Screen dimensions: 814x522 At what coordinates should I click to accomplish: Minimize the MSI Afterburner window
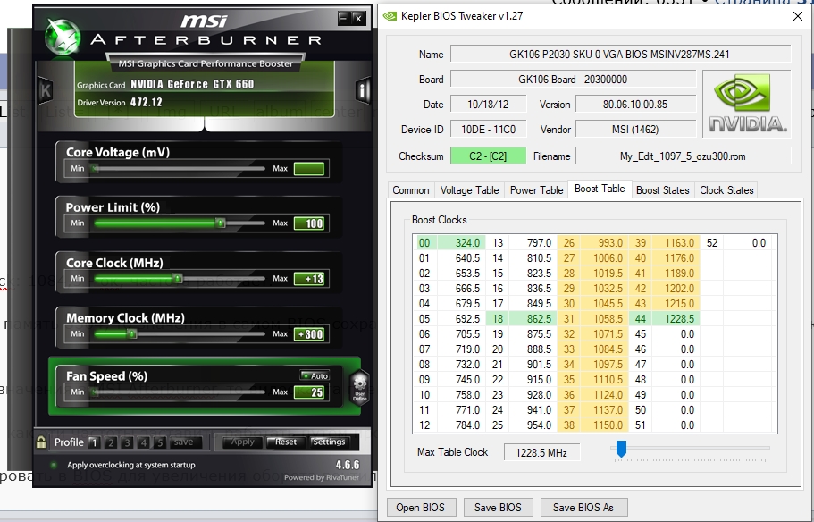point(344,18)
